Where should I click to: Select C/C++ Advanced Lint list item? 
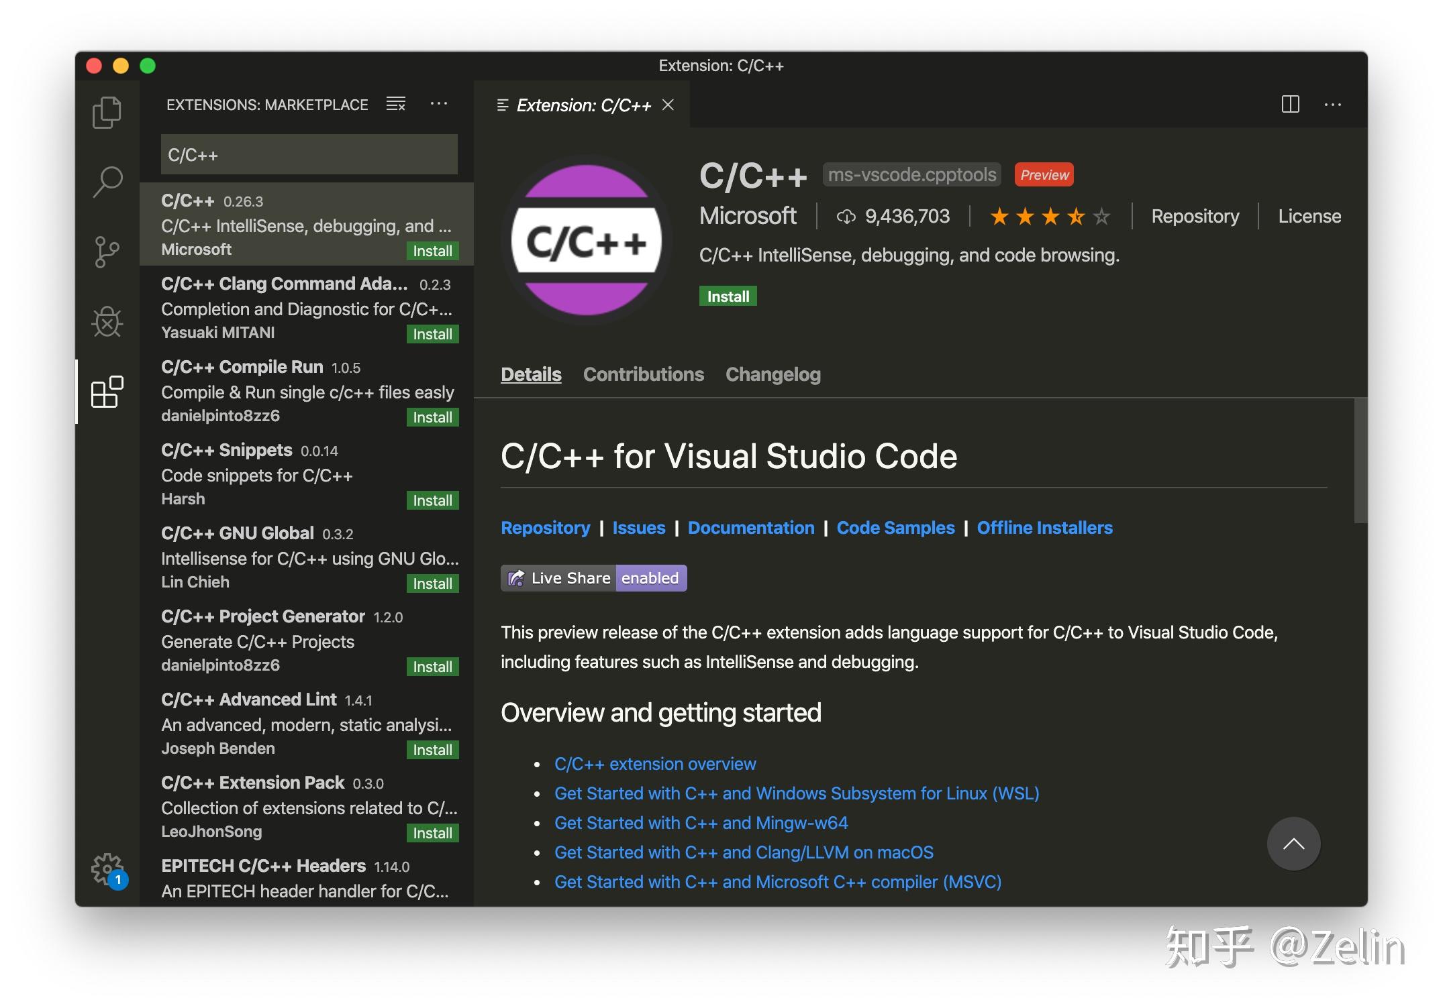pyautogui.click(x=307, y=723)
